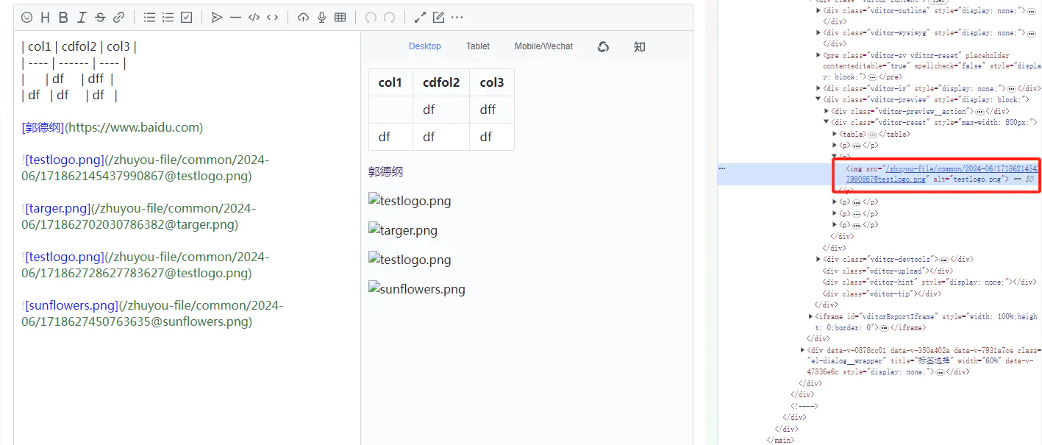Click the table header markdown line in editor
This screenshot has width=1042, height=445.
coord(79,46)
